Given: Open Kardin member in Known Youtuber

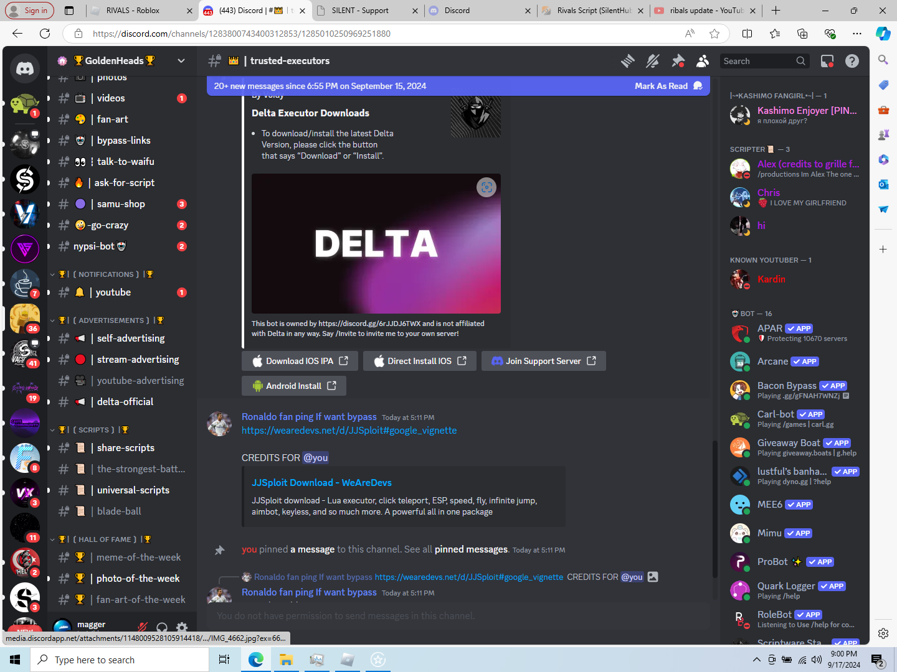Looking at the screenshot, I should coord(795,279).
